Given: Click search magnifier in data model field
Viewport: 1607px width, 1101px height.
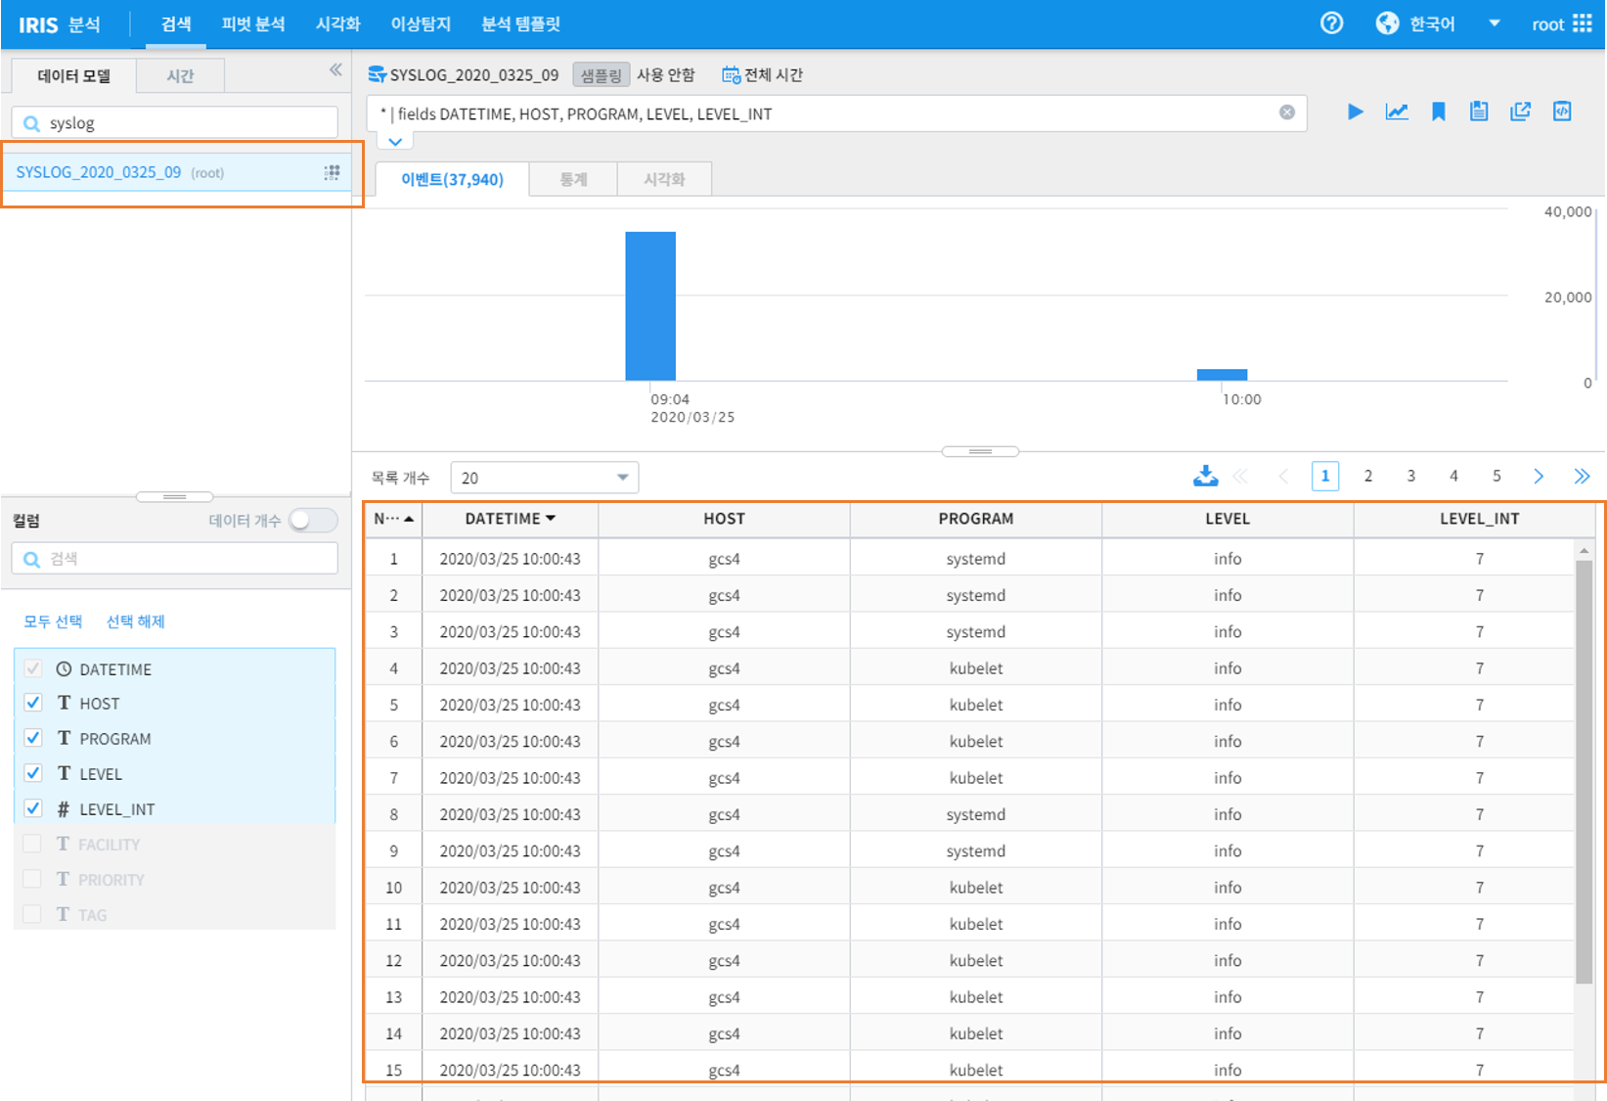Looking at the screenshot, I should (31, 123).
